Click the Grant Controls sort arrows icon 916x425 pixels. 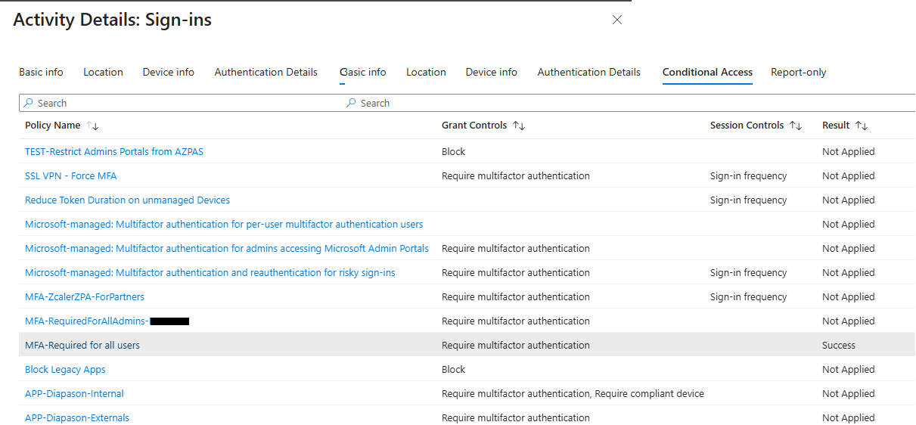coord(519,126)
